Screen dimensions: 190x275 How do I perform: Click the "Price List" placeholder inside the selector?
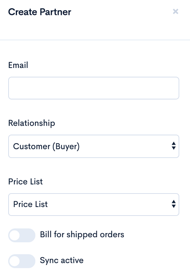coord(30,204)
